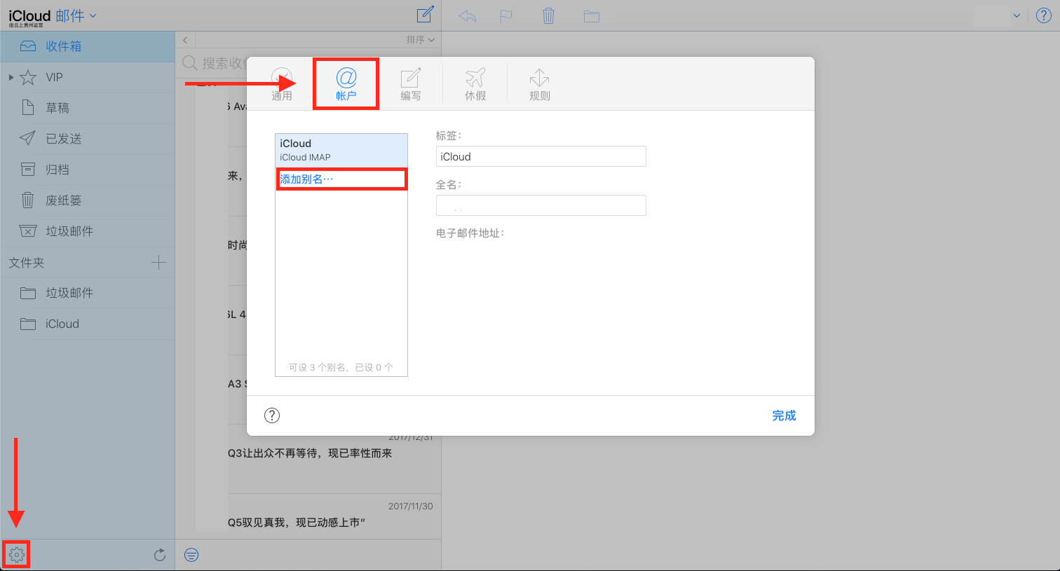Select the 帐户 preferences tab
The image size is (1060, 571).
tap(346, 84)
